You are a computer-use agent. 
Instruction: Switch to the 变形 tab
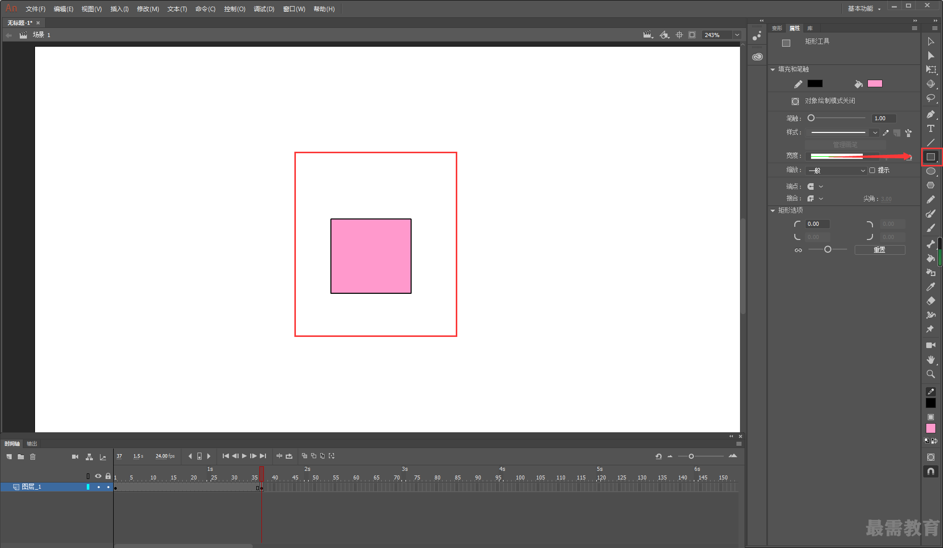coord(777,28)
